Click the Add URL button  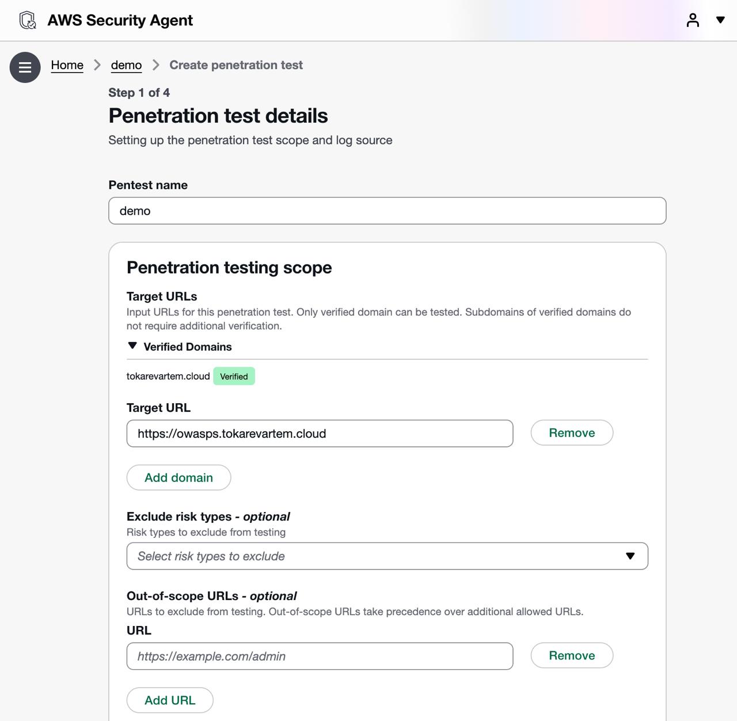tap(170, 700)
